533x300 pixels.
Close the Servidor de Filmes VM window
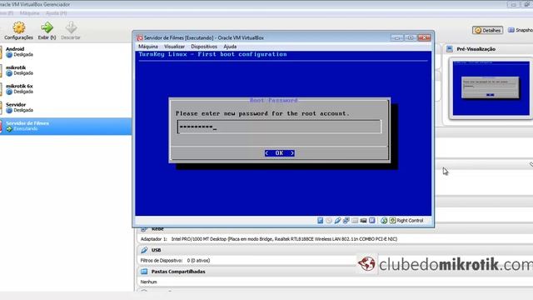click(424, 37)
